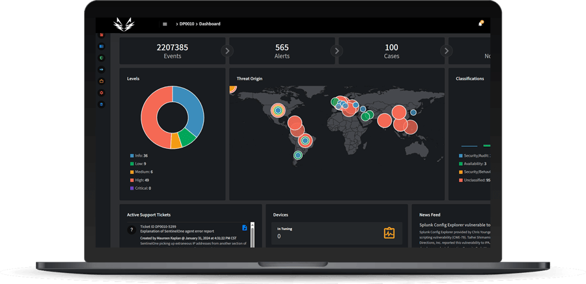This screenshot has height=284, width=586.
Task: Click the orange clipboard icon in In Tuning
Action: [x=389, y=233]
